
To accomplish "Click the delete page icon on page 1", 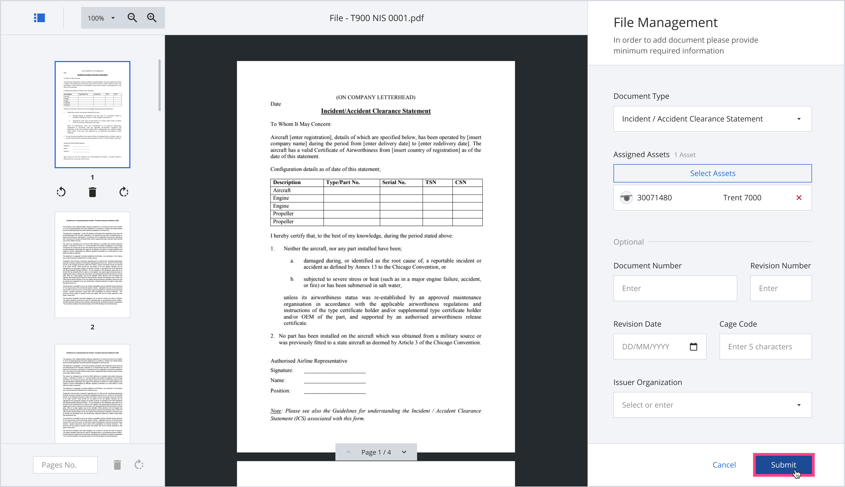I will pyautogui.click(x=92, y=192).
